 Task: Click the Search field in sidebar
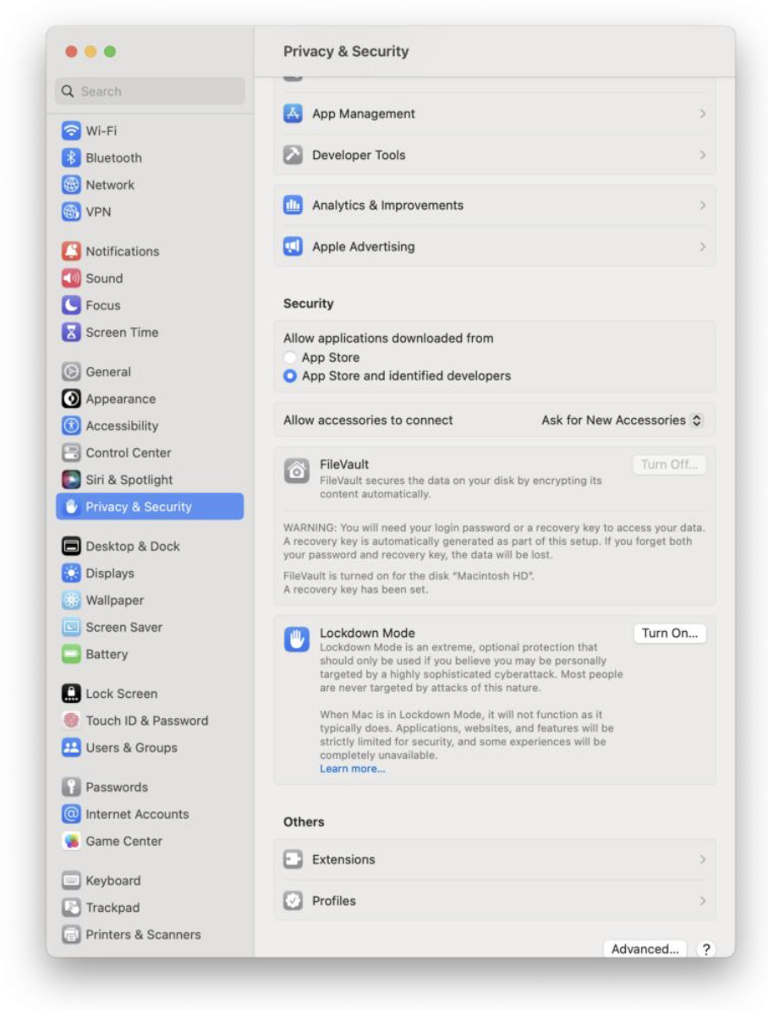point(150,91)
